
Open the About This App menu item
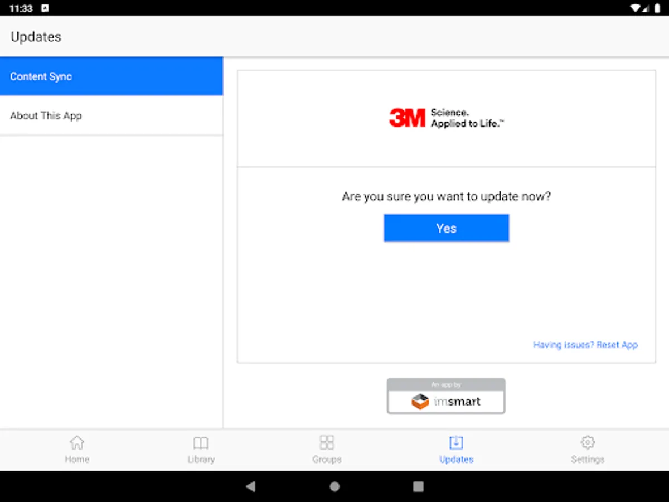(x=111, y=115)
